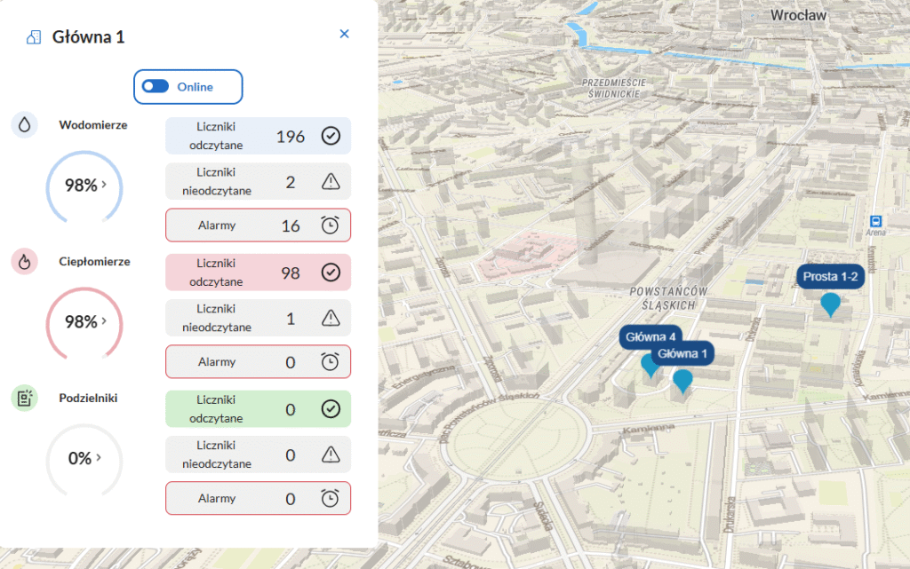Click the Arena bus stop icon on map
Image resolution: width=910 pixels, height=569 pixels.
[x=876, y=221]
